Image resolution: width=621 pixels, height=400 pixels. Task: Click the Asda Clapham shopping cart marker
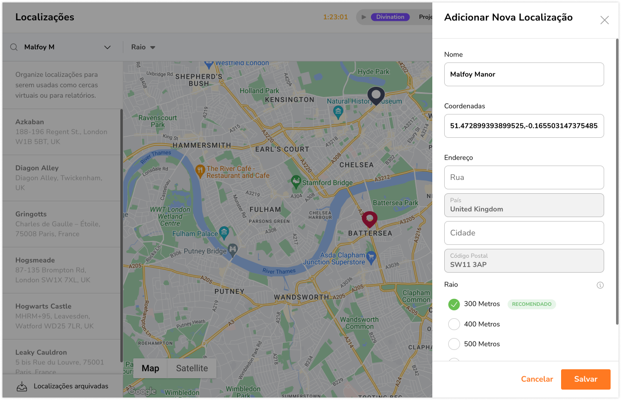pyautogui.click(x=371, y=257)
